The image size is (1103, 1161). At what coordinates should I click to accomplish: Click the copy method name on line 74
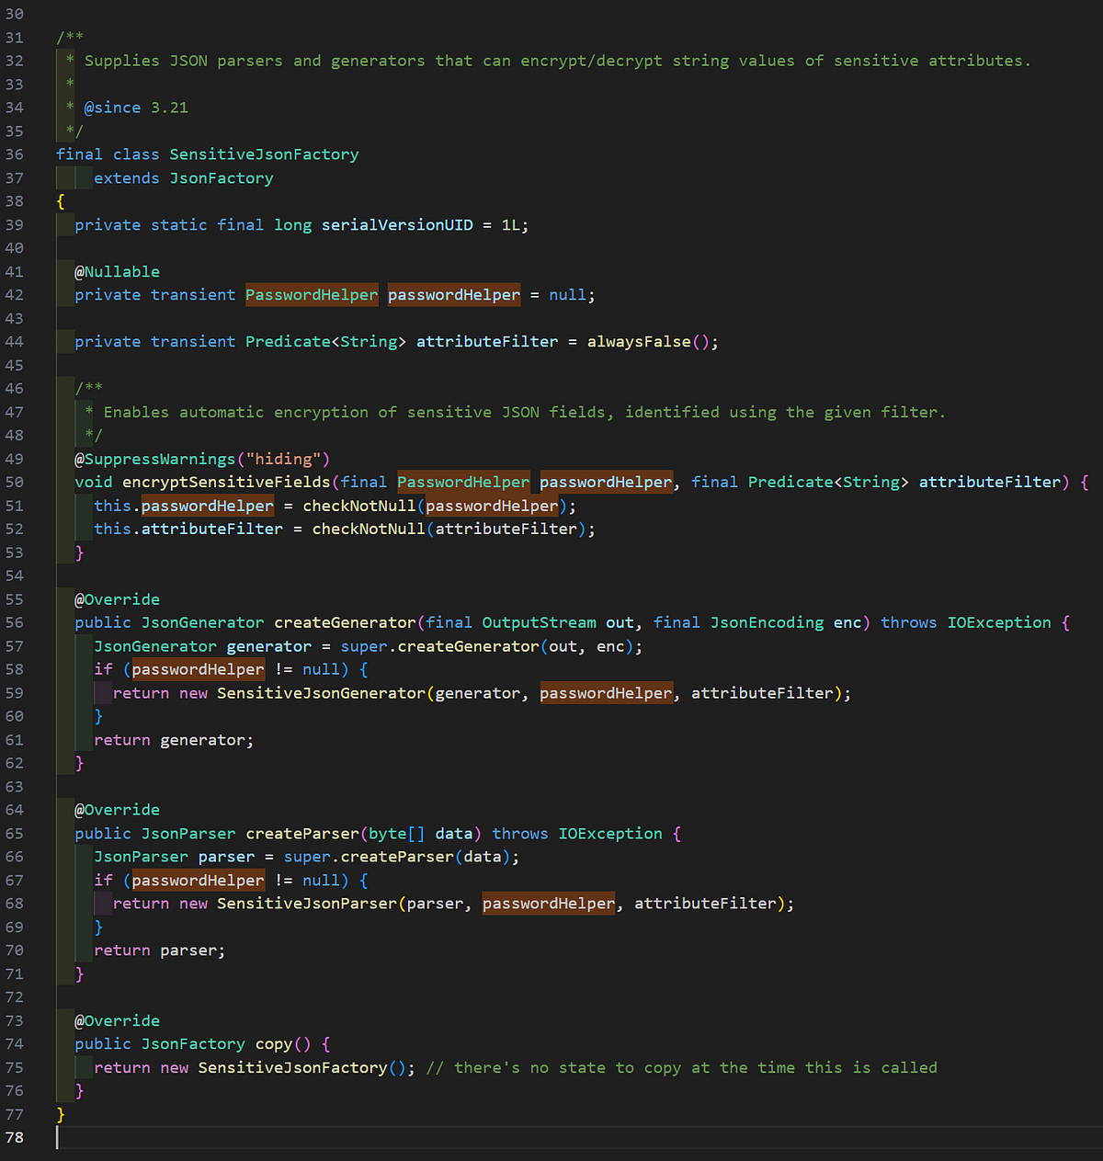point(274,1044)
